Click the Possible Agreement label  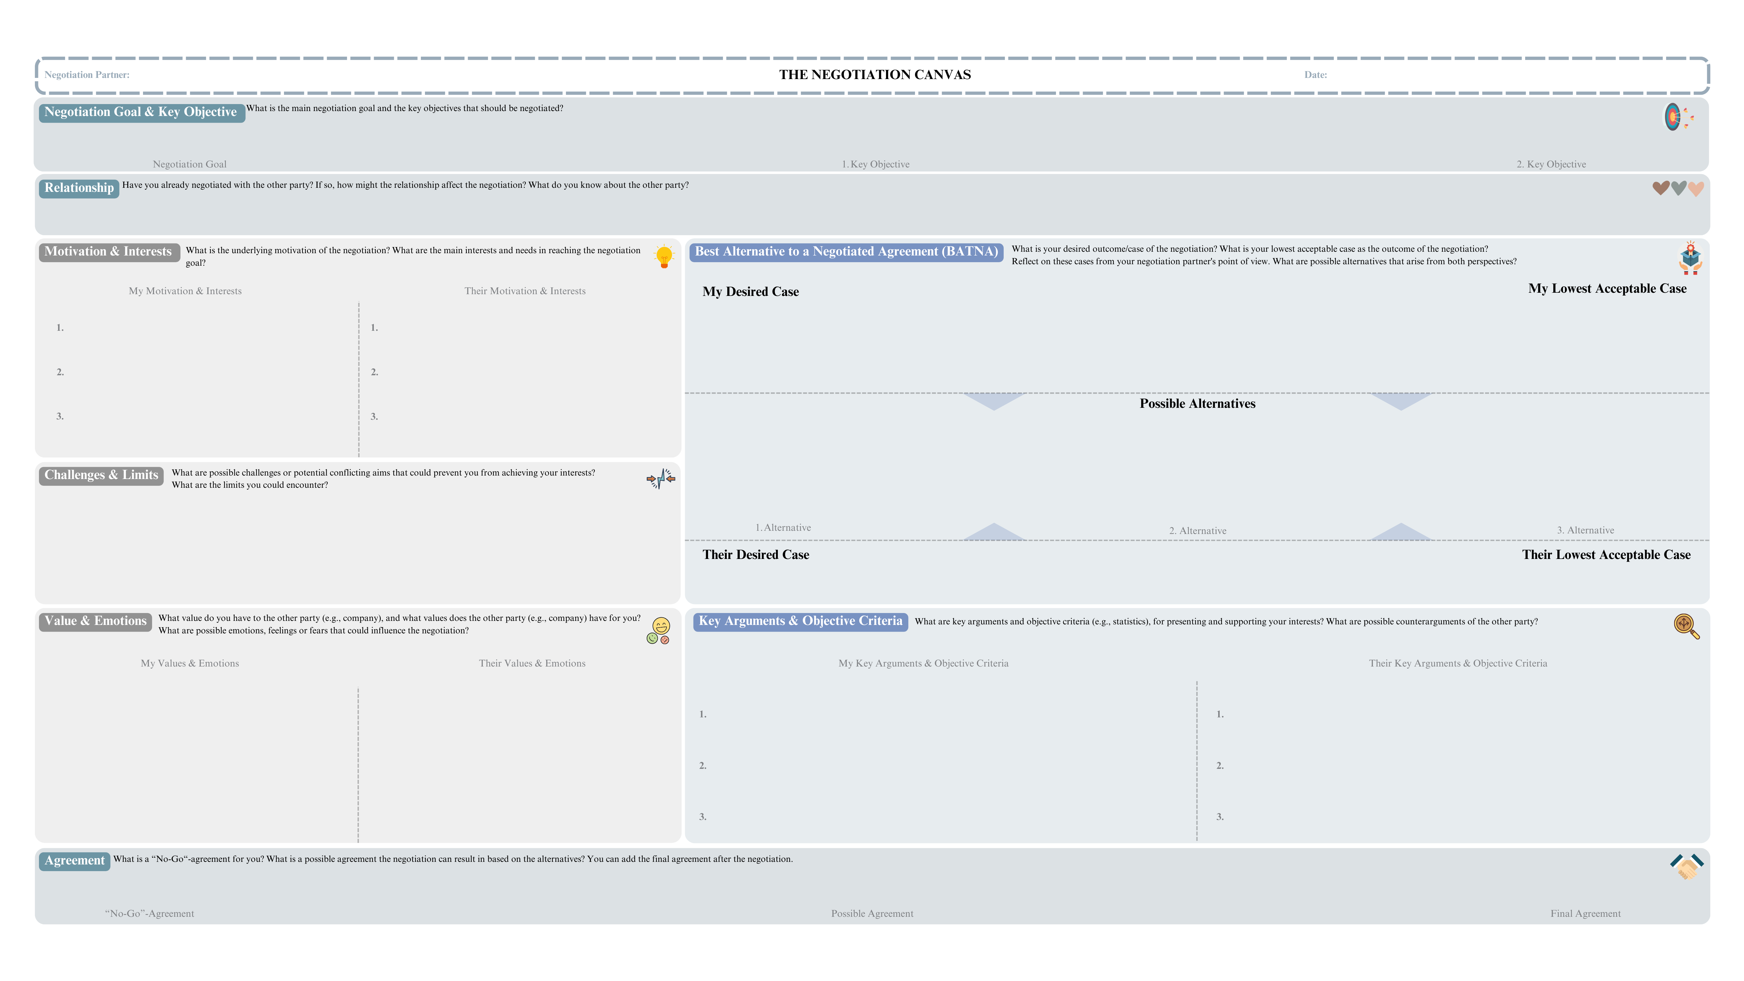(x=872, y=914)
